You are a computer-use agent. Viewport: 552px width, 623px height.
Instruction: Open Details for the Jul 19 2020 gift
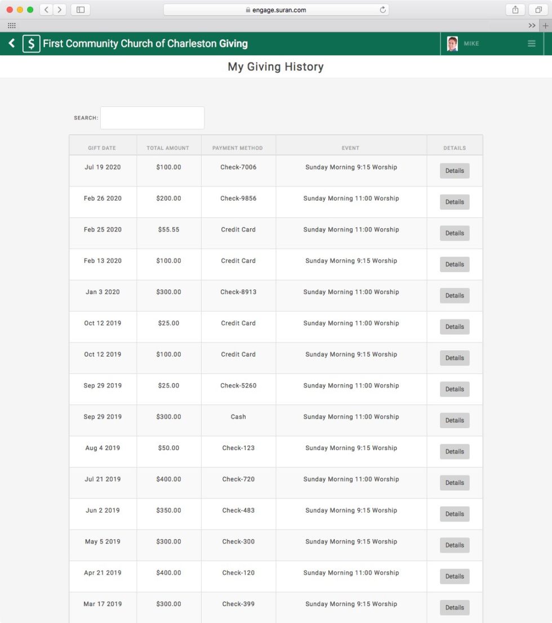(454, 171)
